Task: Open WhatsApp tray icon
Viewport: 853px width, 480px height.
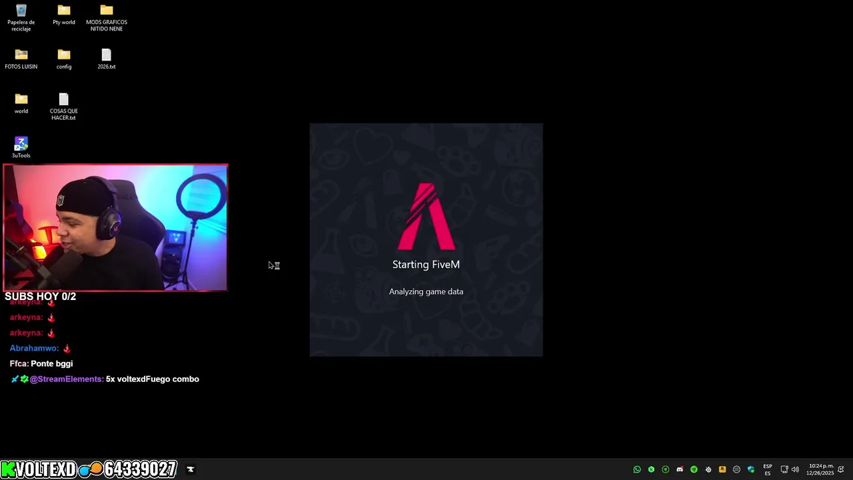Action: click(x=637, y=469)
